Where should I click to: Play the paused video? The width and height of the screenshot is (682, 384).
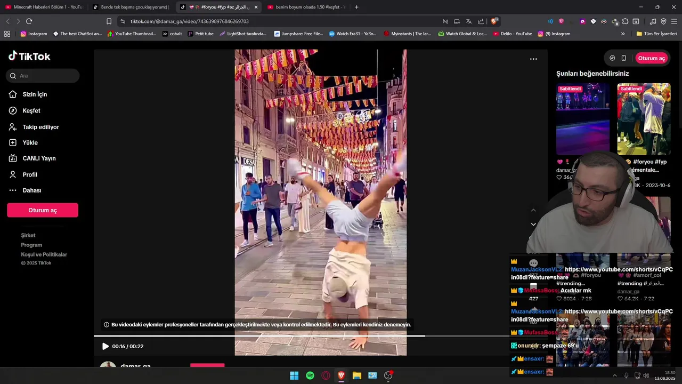pyautogui.click(x=105, y=346)
